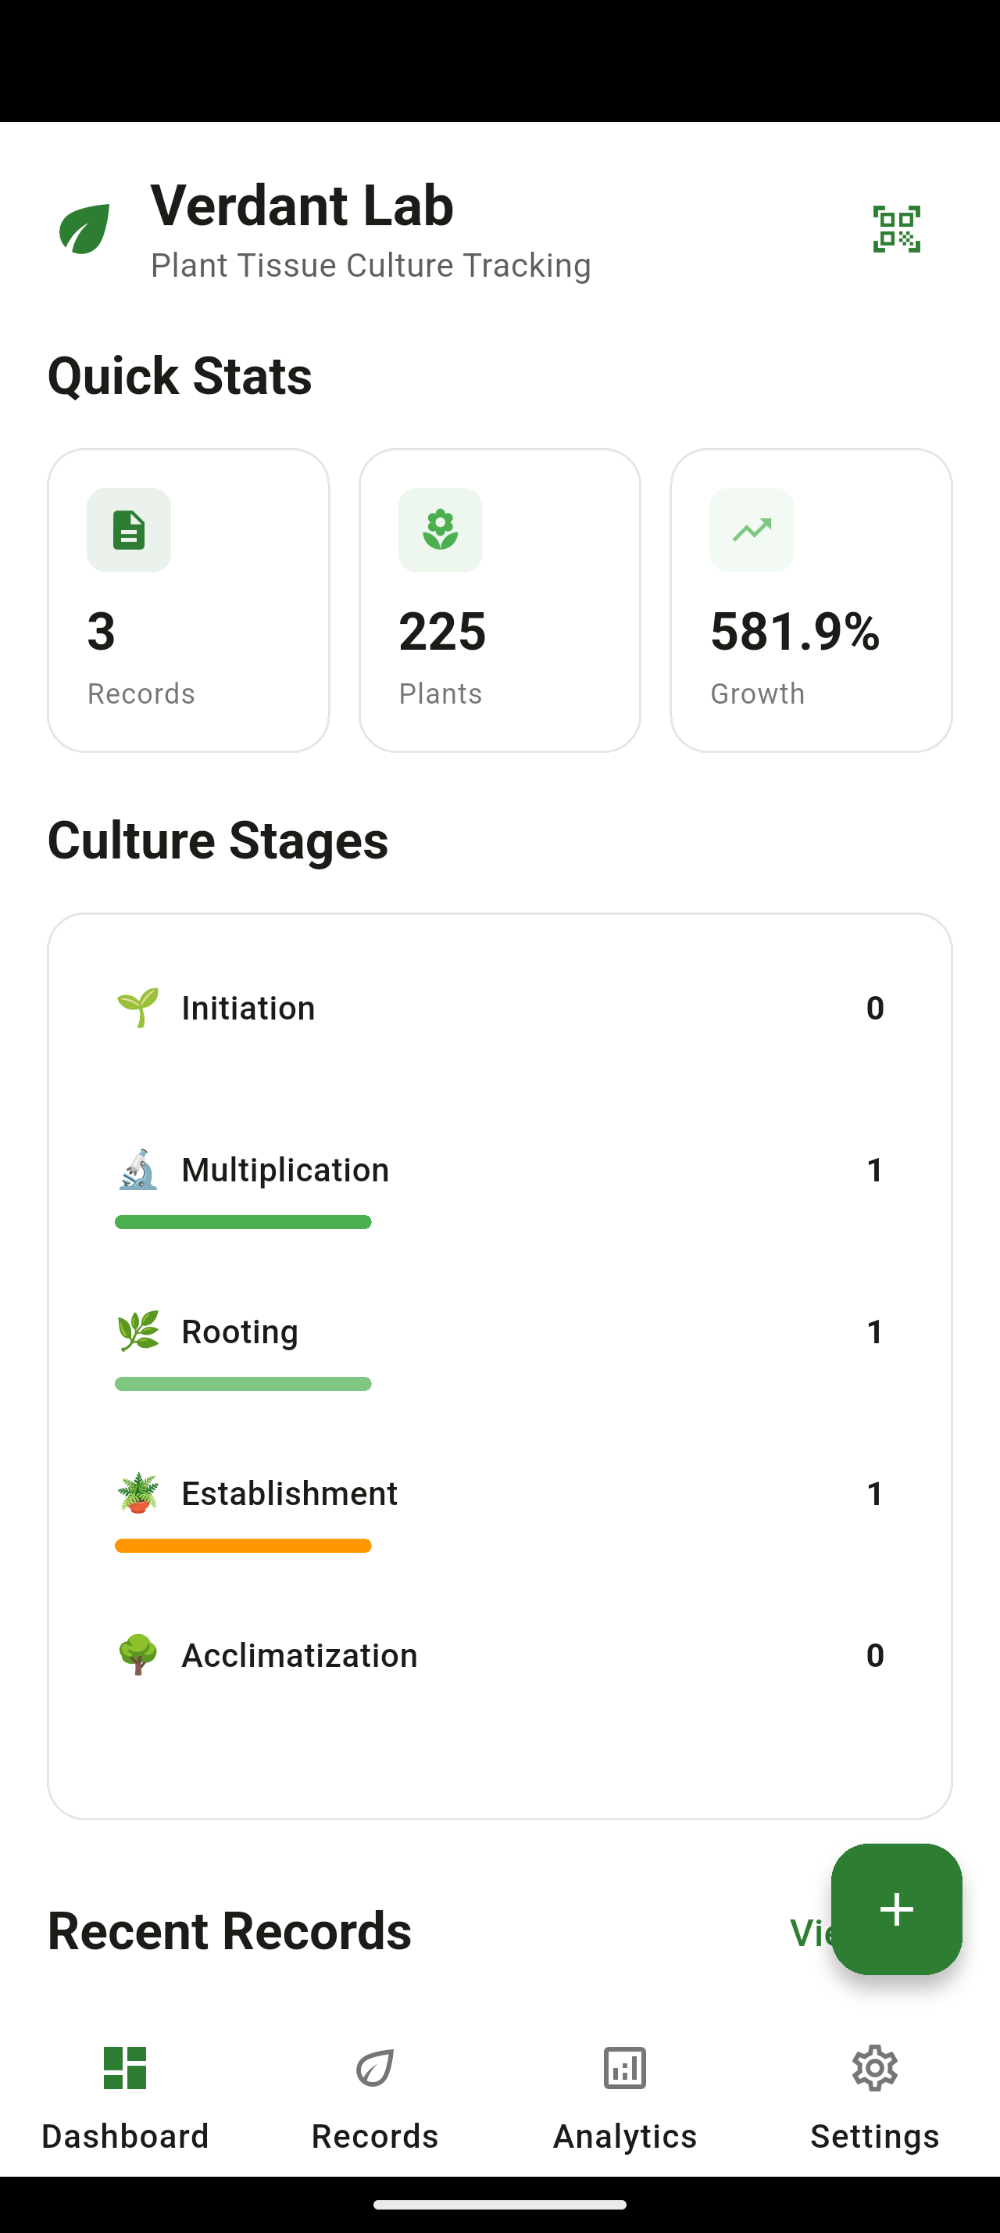This screenshot has height=2233, width=1000.
Task: Open the QR code scanner
Action: click(x=896, y=229)
